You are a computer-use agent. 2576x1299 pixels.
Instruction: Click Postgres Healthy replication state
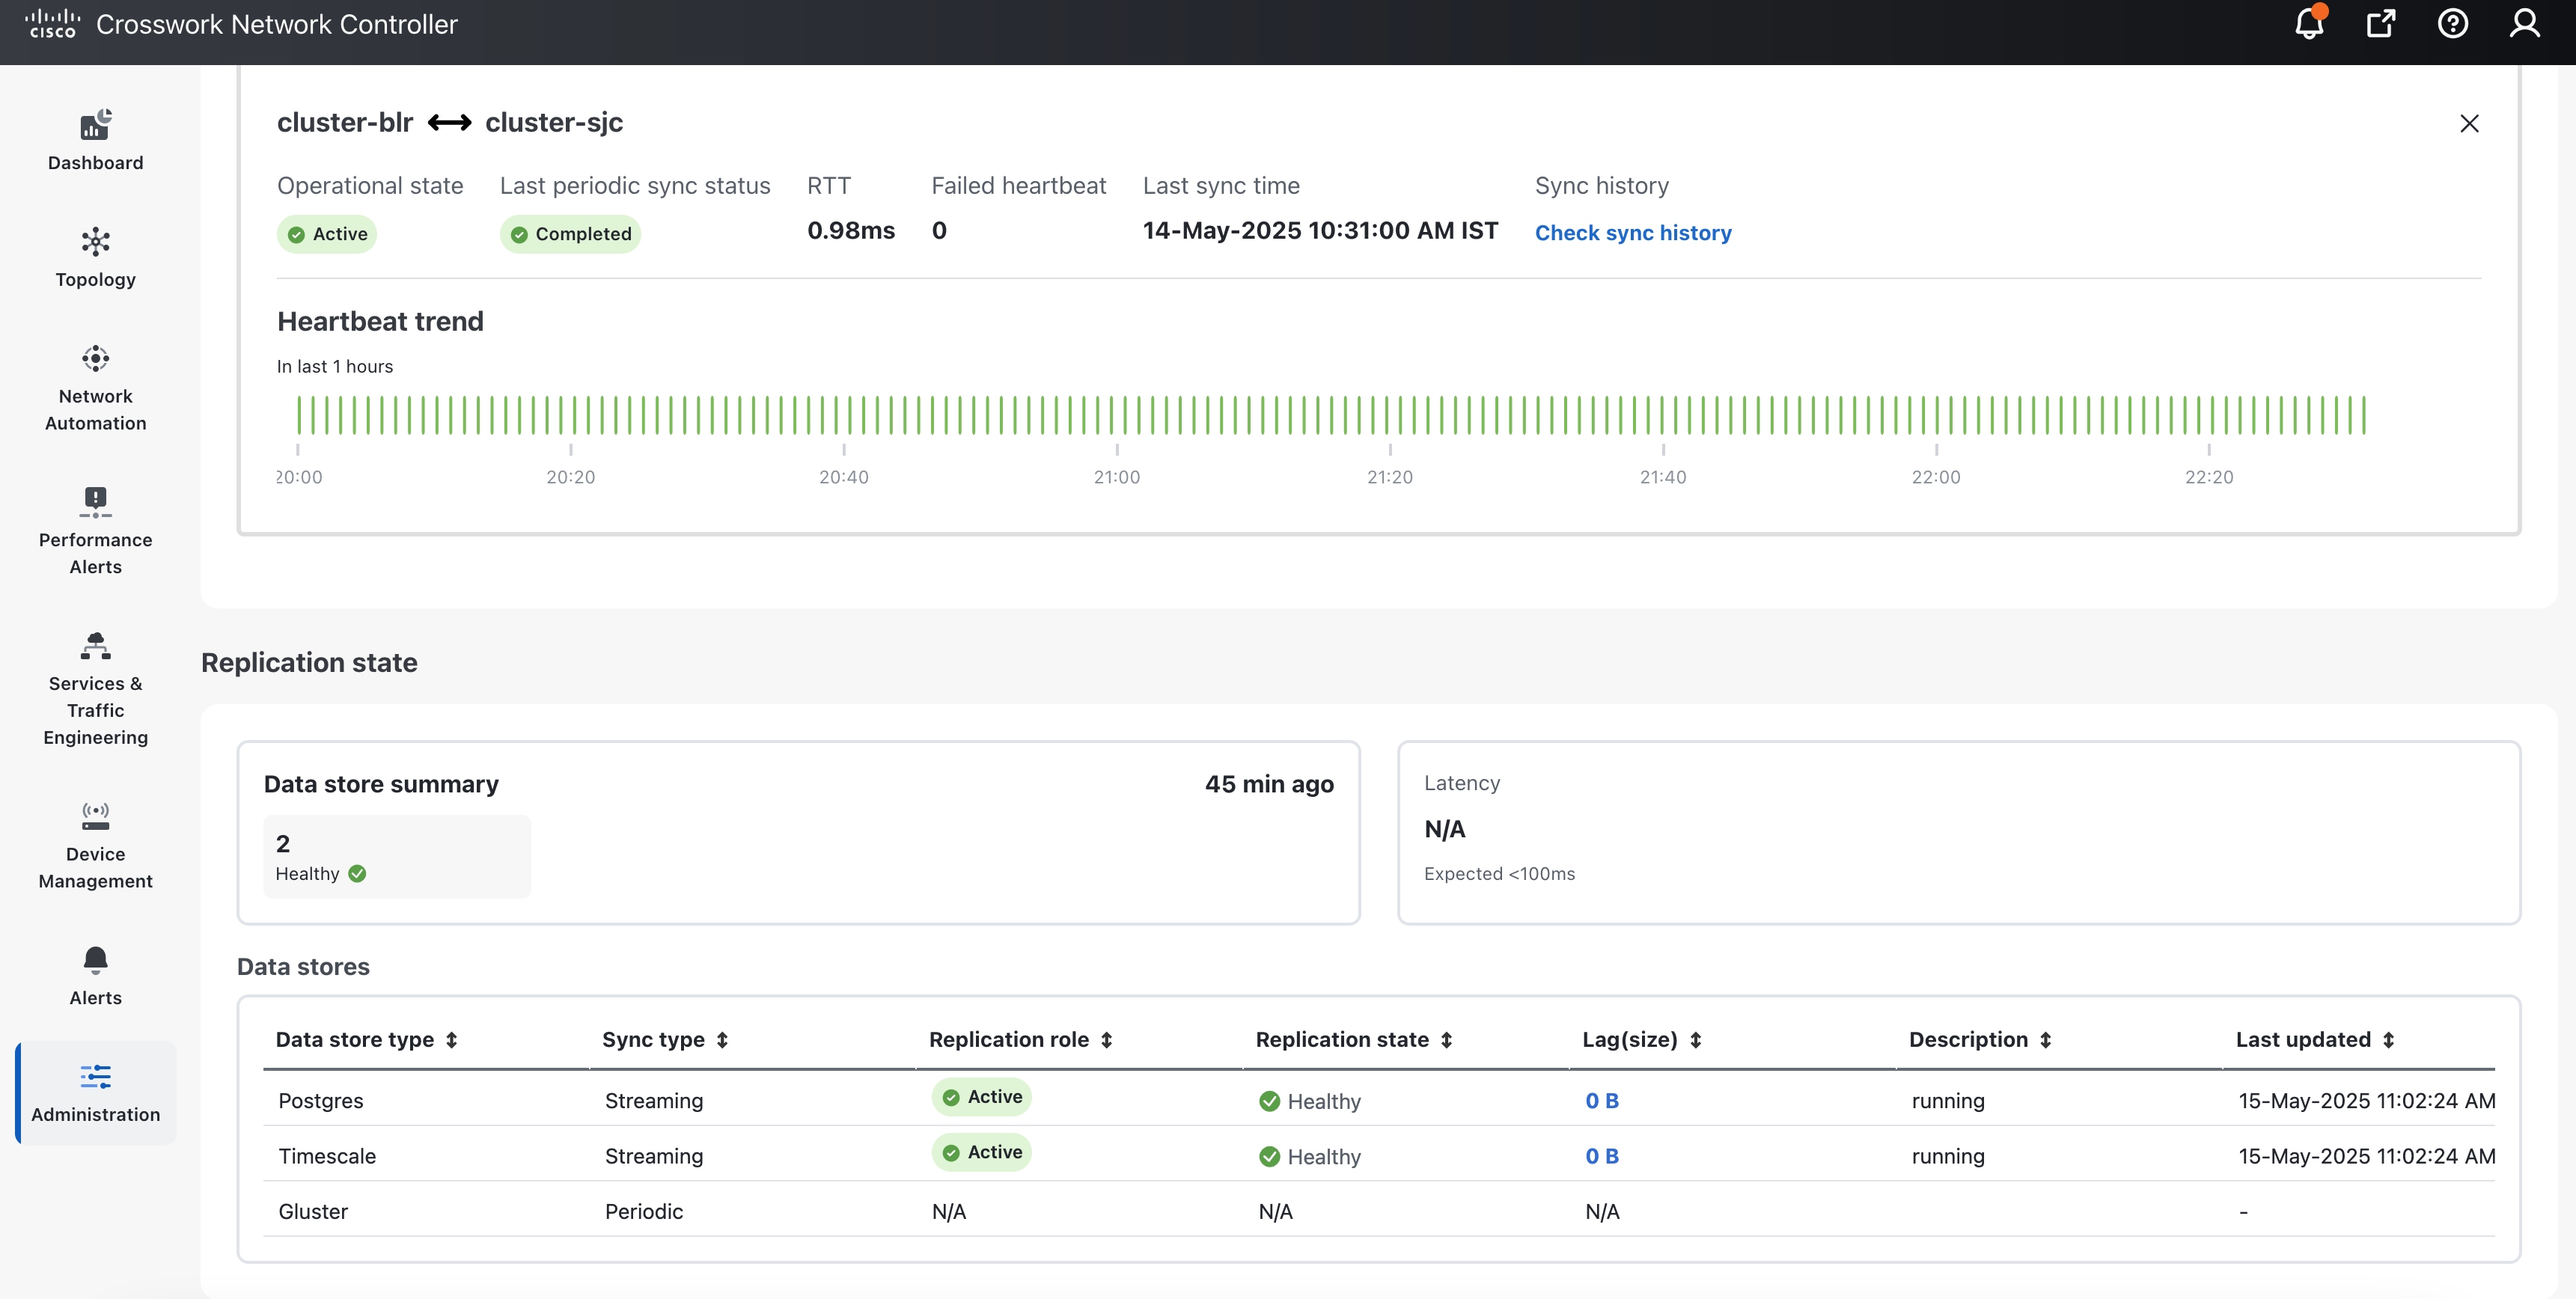coord(1310,1101)
